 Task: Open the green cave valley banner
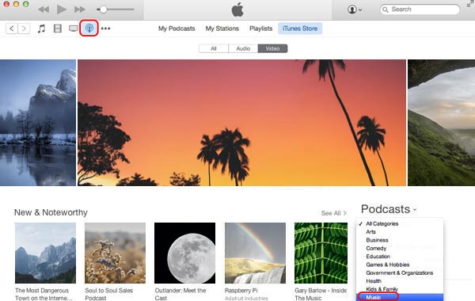[442, 123]
